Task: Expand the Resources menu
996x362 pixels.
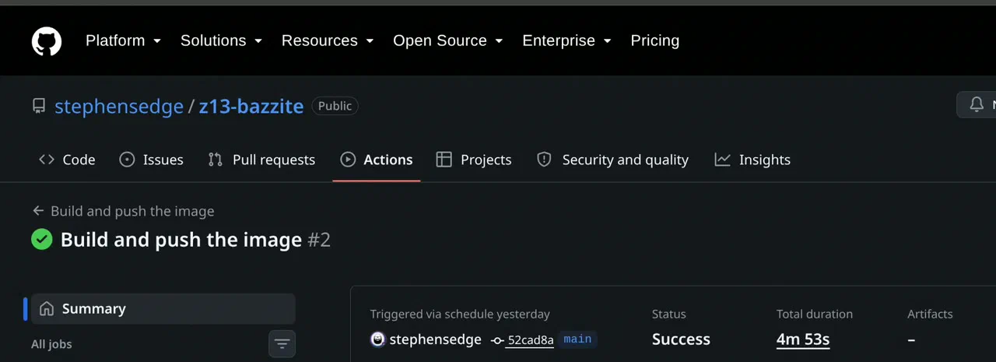Action: 328,40
